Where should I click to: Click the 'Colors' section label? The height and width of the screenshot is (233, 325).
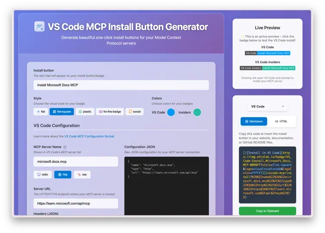tap(157, 98)
